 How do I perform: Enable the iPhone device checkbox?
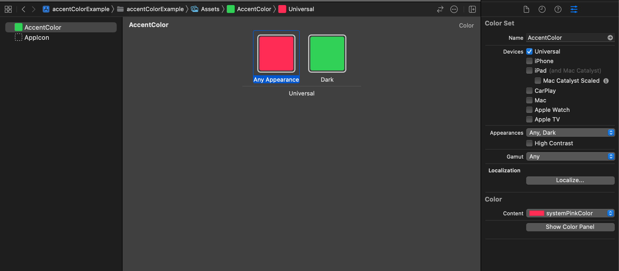pos(529,61)
